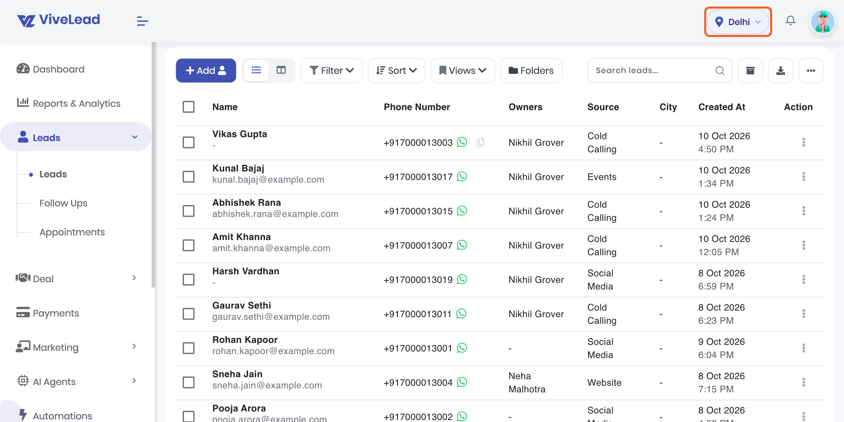Switch to board column view
Viewport: 844px width, 422px height.
281,70
